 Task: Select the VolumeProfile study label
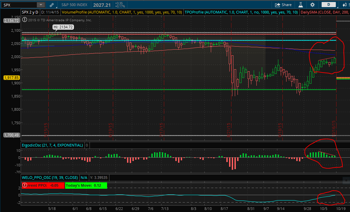tap(122, 12)
